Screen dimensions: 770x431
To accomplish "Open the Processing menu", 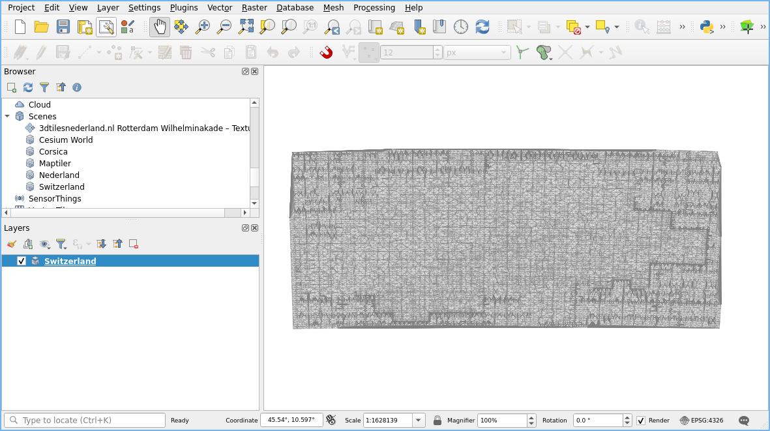I will click(374, 7).
